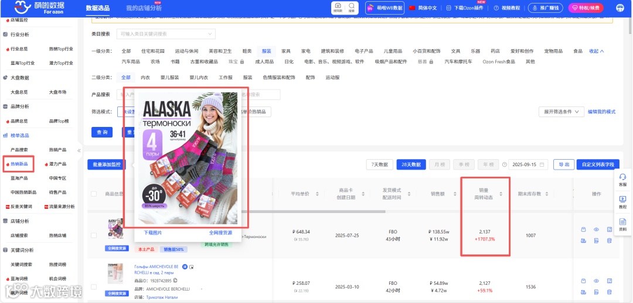Click 导出 export button
This screenshot has width=633, height=303.
coord(564,164)
